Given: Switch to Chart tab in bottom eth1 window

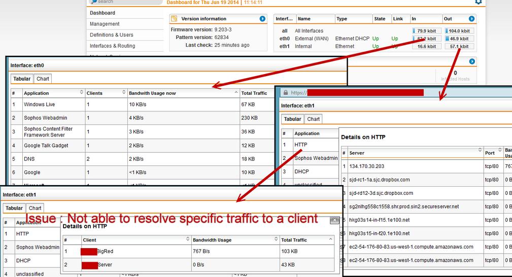Looking at the screenshot, I should coord(35,208).
